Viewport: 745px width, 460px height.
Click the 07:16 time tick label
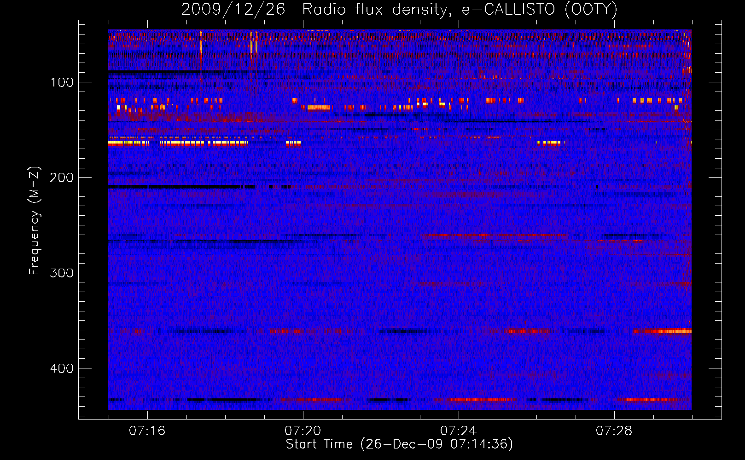click(147, 431)
